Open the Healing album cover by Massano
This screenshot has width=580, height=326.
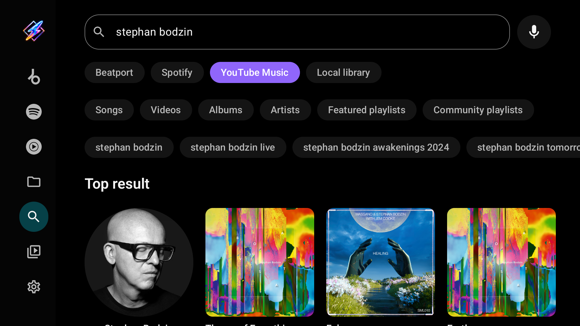381,262
